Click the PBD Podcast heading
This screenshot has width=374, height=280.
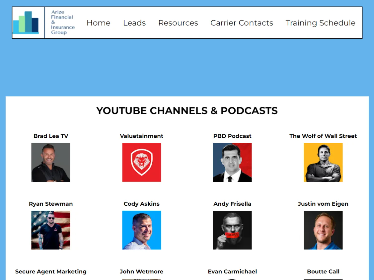coord(232,136)
